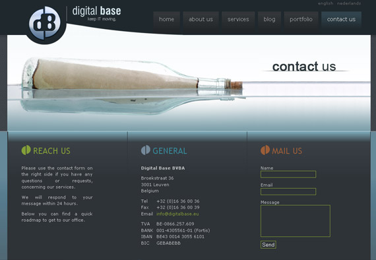The width and height of the screenshot is (376, 260).
Task: Click the digital base logo text
Action: point(96,11)
